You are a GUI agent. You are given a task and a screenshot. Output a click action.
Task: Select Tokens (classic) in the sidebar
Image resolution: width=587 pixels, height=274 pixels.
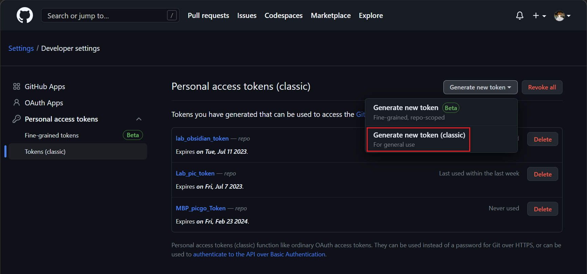(x=45, y=152)
